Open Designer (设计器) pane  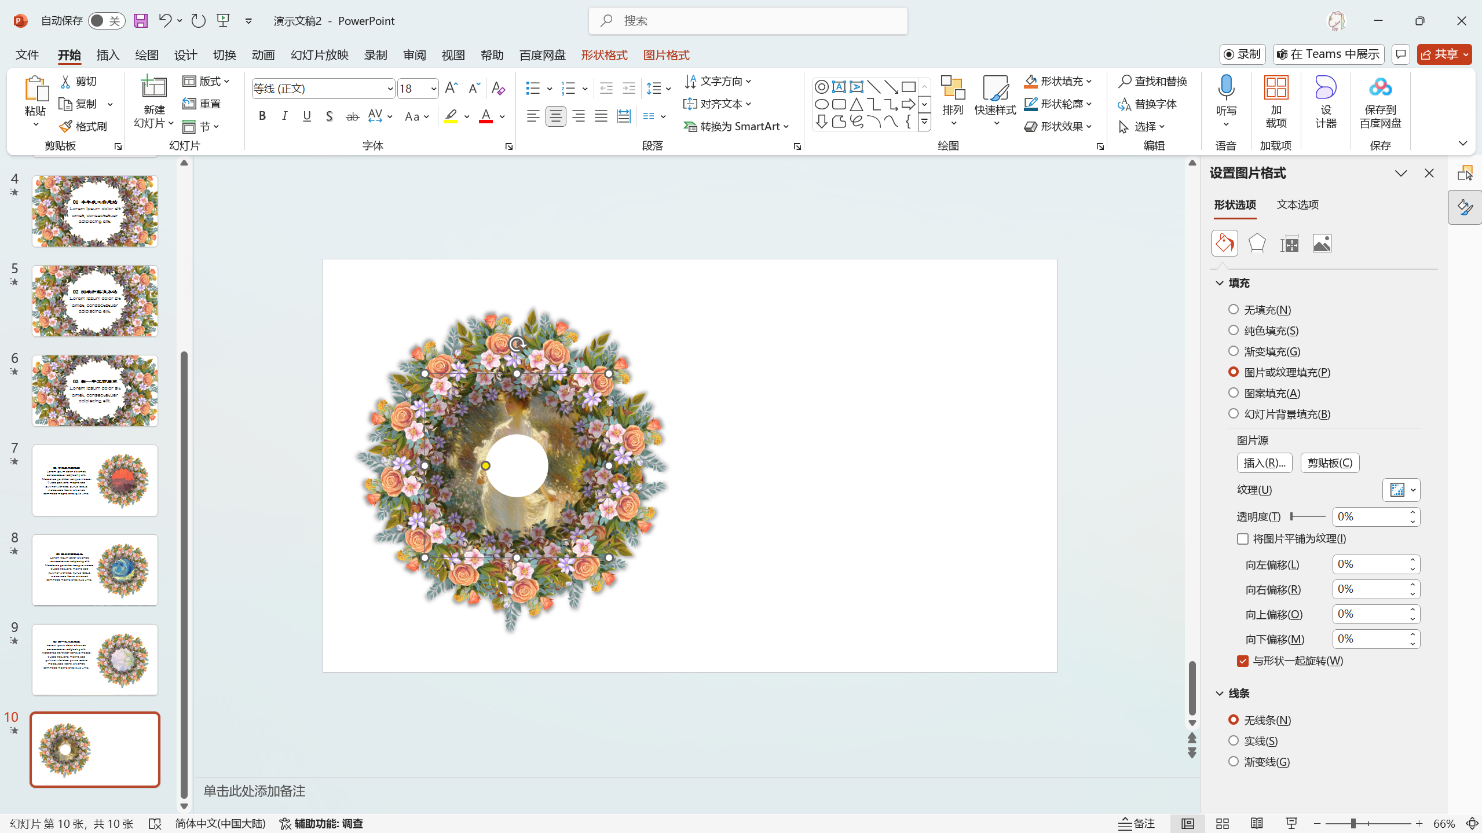[1326, 101]
